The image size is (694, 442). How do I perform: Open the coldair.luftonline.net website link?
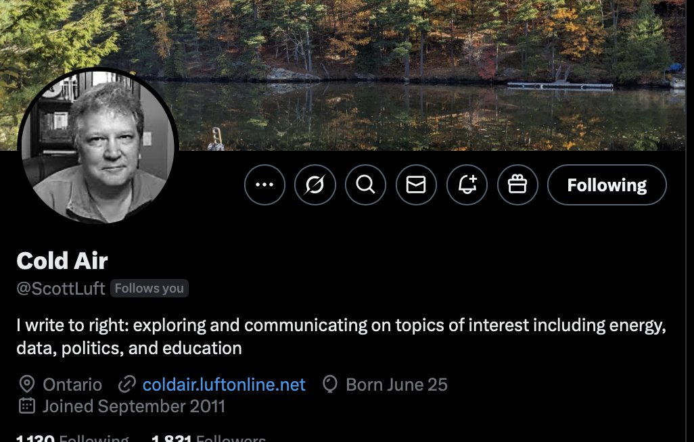tap(224, 385)
